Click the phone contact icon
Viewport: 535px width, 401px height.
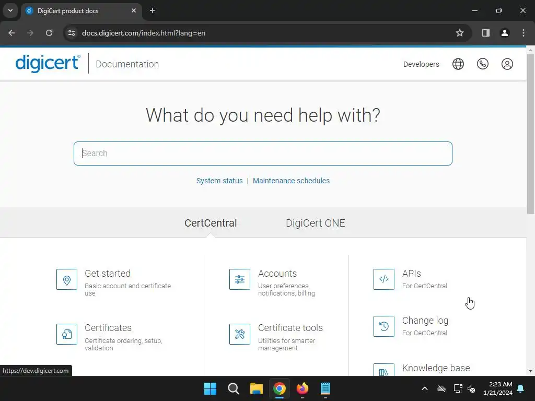(x=482, y=64)
